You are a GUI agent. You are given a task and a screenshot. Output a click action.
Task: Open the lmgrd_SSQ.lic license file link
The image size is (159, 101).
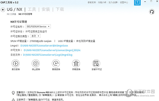pyautogui.click(x=52, y=50)
